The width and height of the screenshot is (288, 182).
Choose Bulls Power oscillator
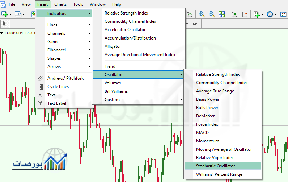coord(223,108)
